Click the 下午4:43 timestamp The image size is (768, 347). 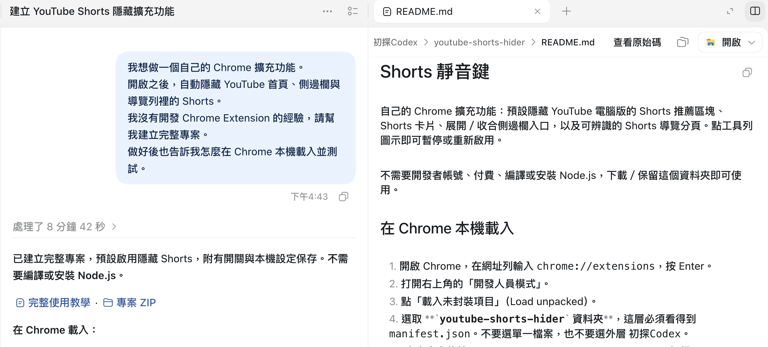tap(309, 196)
